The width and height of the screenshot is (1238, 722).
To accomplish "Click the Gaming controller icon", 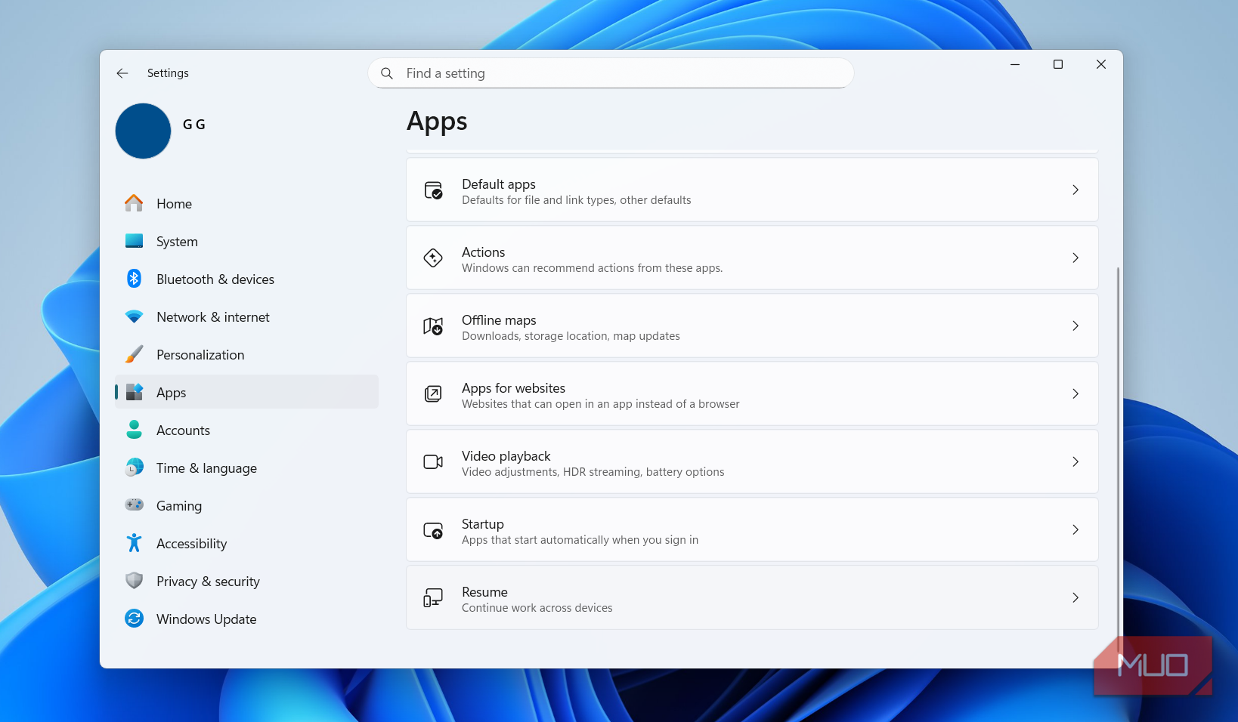I will (135, 504).
